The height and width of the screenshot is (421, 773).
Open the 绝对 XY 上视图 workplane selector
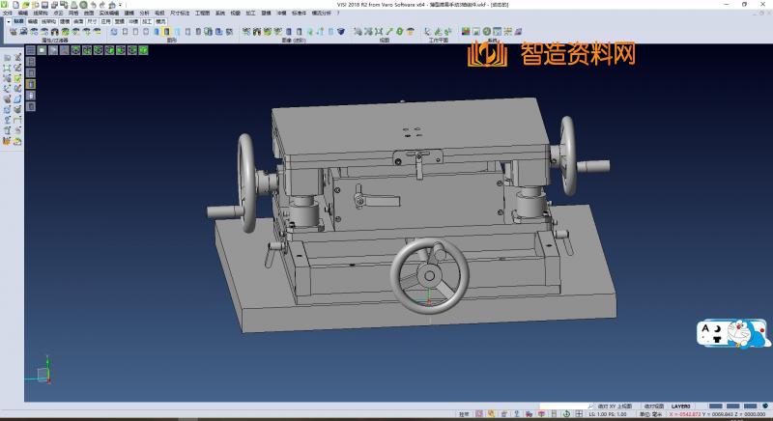click(x=615, y=407)
